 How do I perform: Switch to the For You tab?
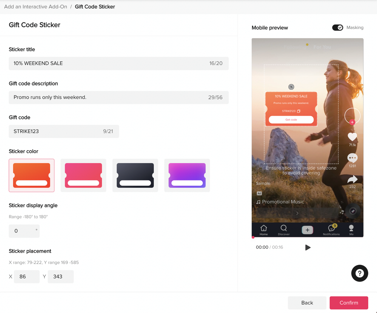point(322,47)
